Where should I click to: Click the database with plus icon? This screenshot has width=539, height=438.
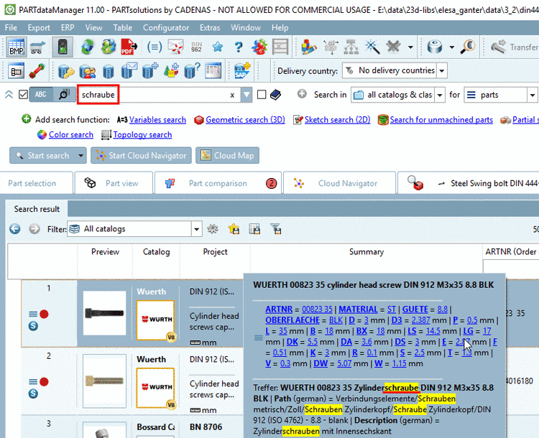point(150,71)
